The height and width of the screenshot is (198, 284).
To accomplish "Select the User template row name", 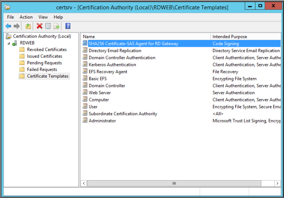I will click(93, 107).
